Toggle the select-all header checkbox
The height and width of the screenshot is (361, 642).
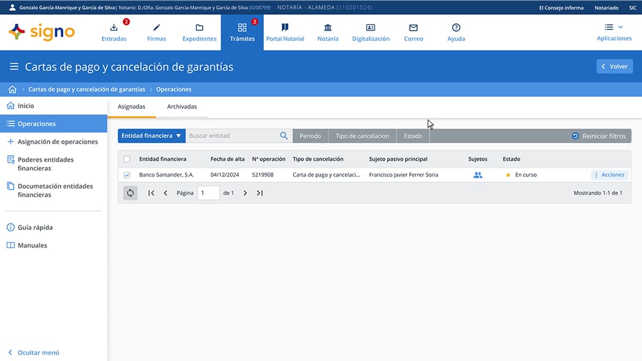(x=127, y=159)
